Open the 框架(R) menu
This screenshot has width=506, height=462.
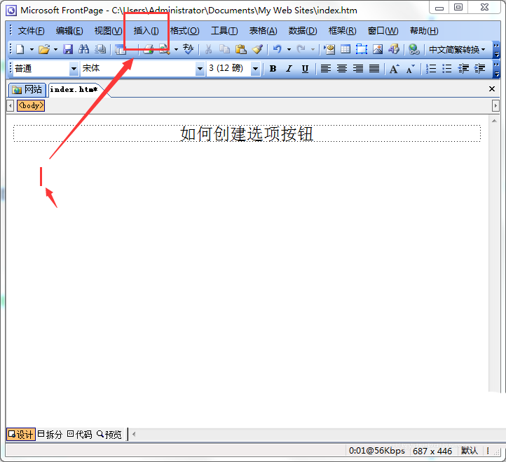coord(342,31)
